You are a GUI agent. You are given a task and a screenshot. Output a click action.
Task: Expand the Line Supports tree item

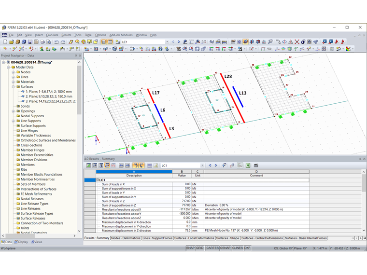pyautogui.click(x=14, y=121)
